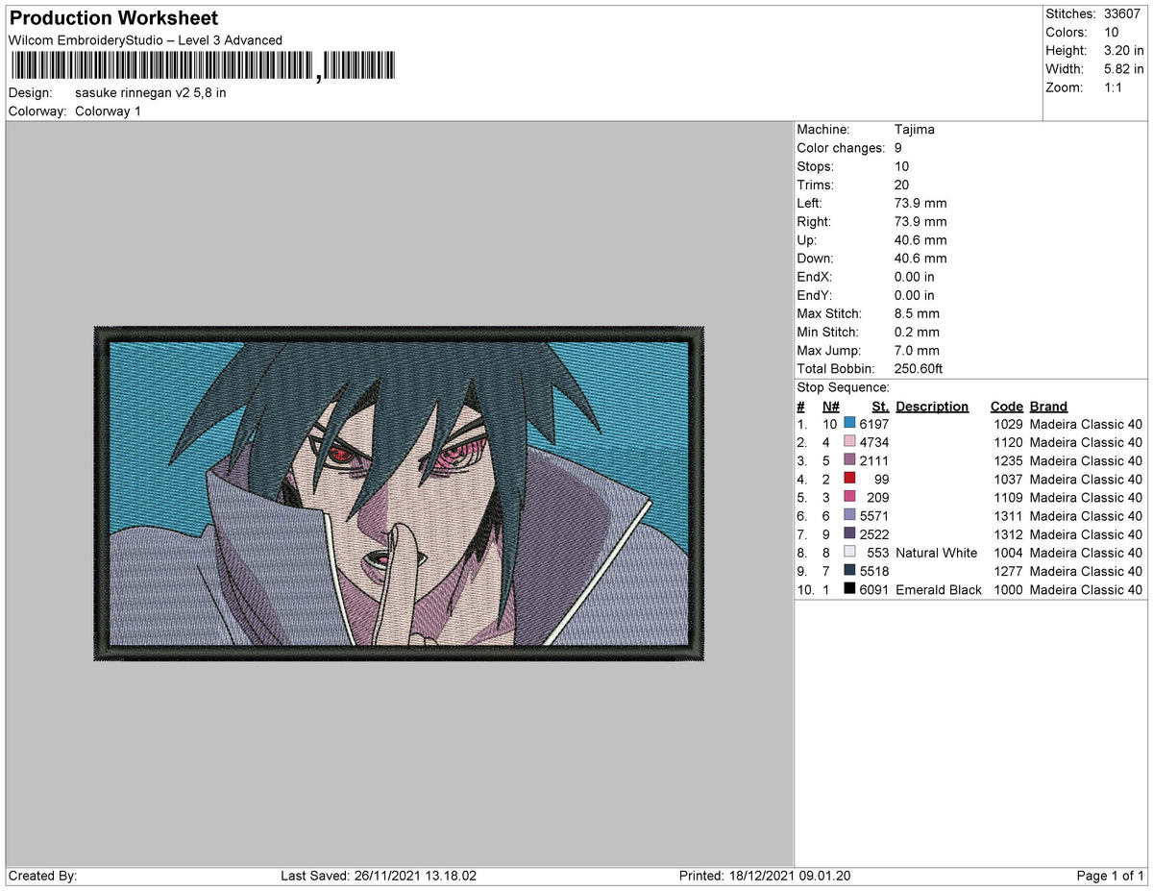Screen dimensions: 1153x891
Task: Select the blue 6197 thread swatch
Action: 851,423
